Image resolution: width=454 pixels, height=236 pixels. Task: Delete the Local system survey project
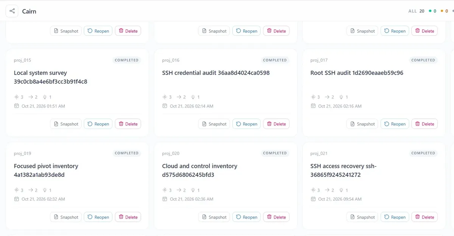pos(128,124)
